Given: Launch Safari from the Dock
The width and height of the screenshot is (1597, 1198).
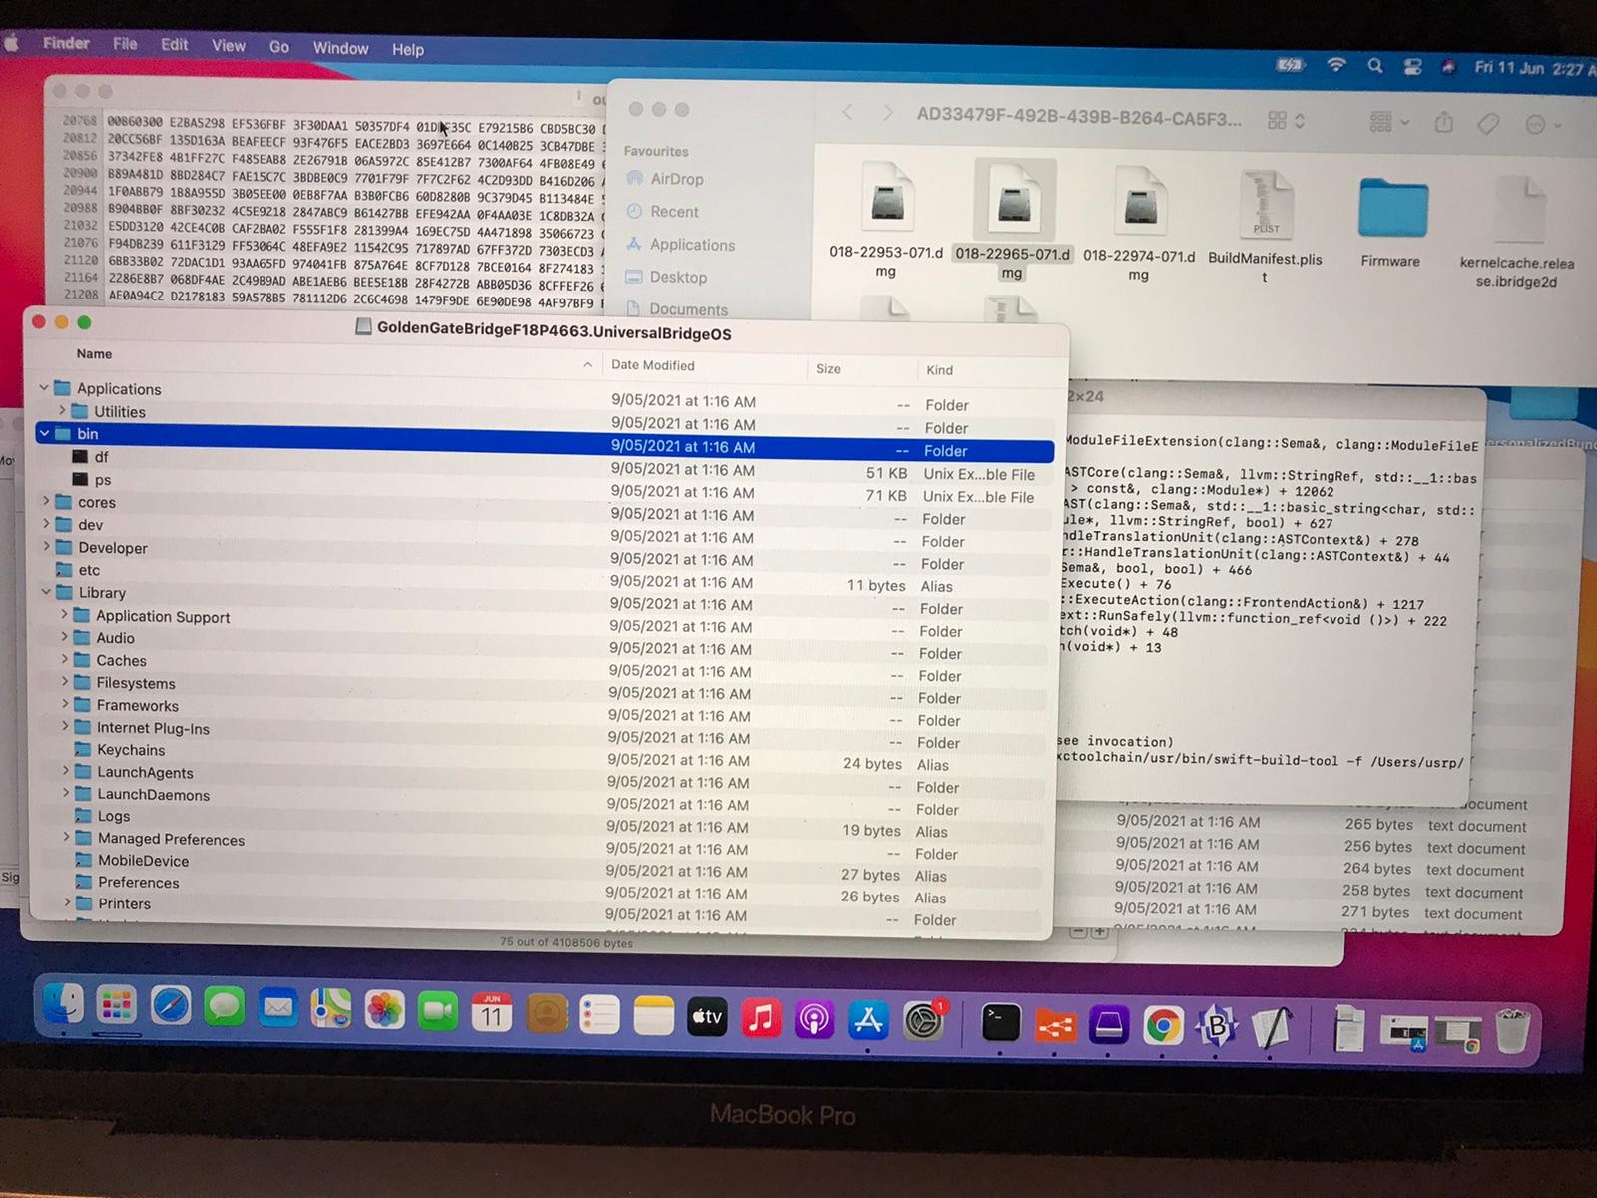Looking at the screenshot, I should coord(170,1007).
